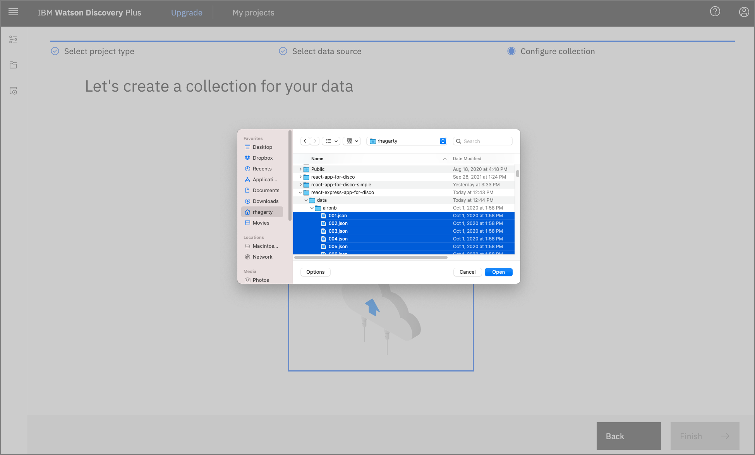Click the user account profile icon
Image resolution: width=755 pixels, height=455 pixels.
pyautogui.click(x=744, y=12)
